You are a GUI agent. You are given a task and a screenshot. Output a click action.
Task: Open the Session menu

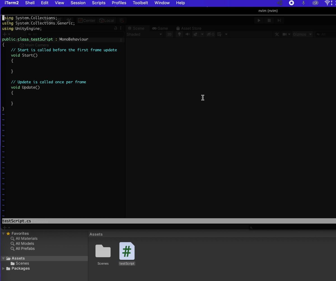pyautogui.click(x=78, y=3)
